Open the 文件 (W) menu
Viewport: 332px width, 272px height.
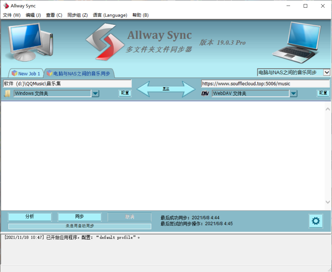click(12, 15)
